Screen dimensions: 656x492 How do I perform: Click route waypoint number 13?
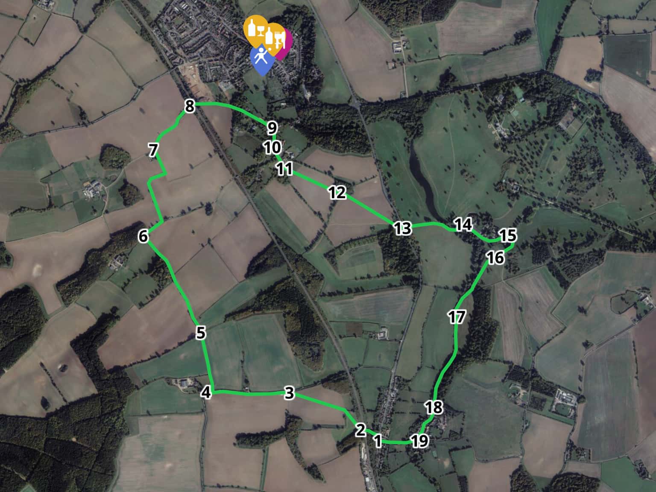[402, 228]
